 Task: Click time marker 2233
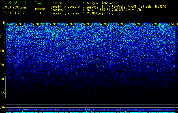[x=53, y=24]
